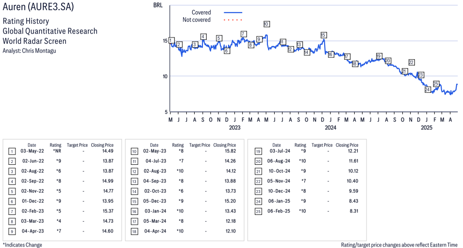Click the closing price 14.49
This screenshot has height=248, width=463.
click(108, 151)
